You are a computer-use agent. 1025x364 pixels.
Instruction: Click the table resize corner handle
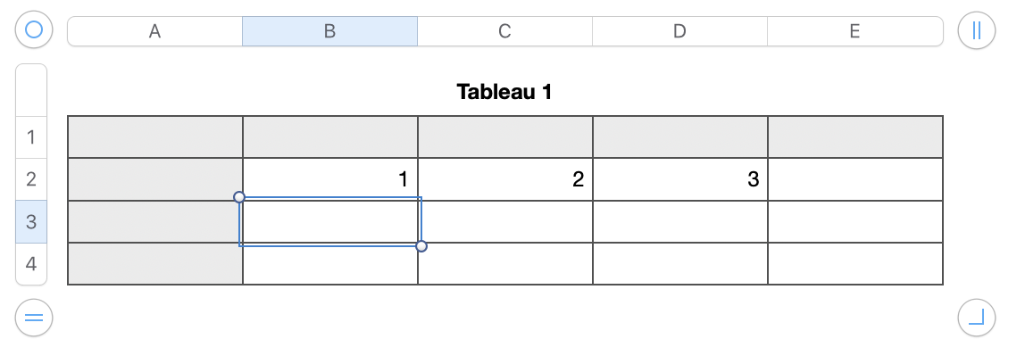(x=976, y=317)
